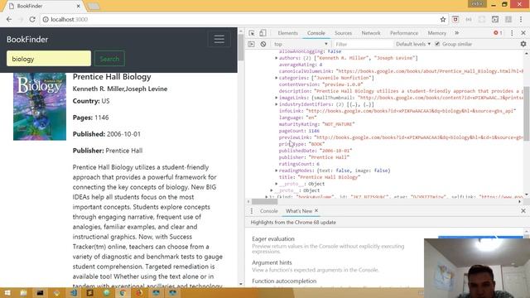Switch to the Elements tab
Image resolution: width=530 pixels, height=298 pixels.
287,33
